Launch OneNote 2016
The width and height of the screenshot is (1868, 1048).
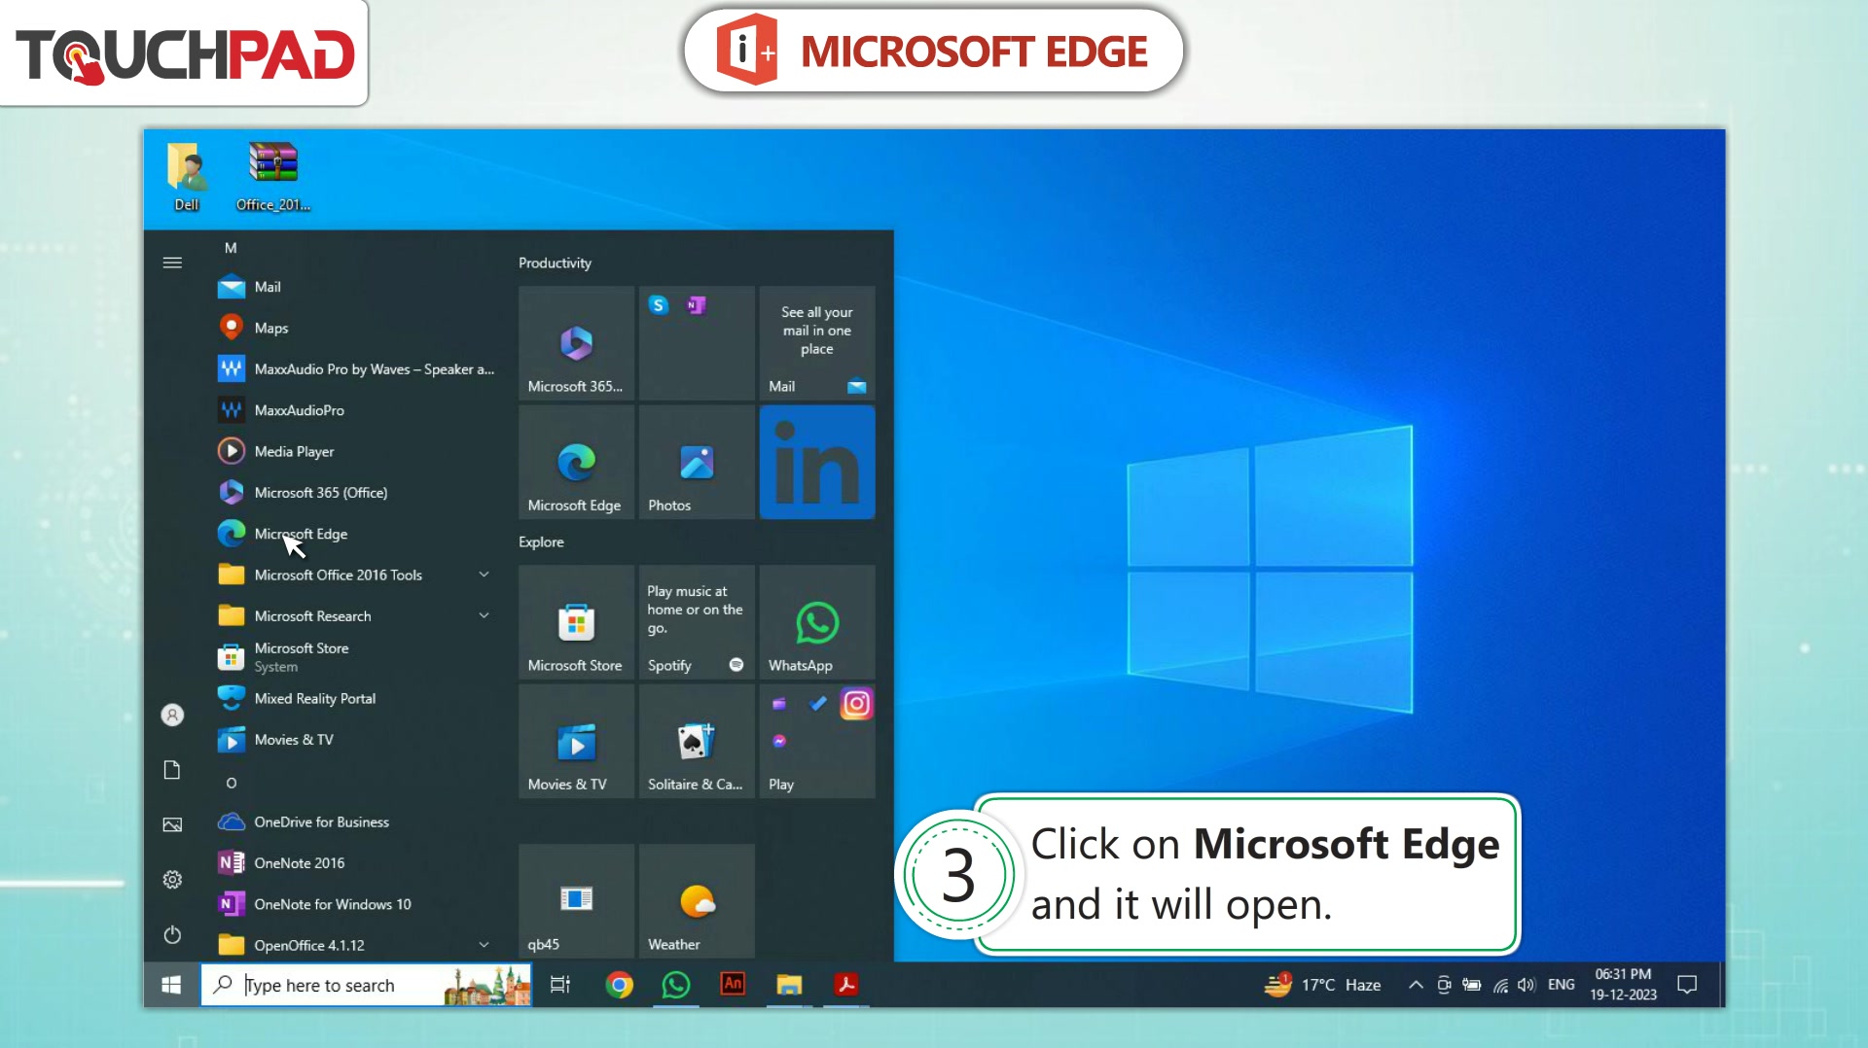pos(356,863)
